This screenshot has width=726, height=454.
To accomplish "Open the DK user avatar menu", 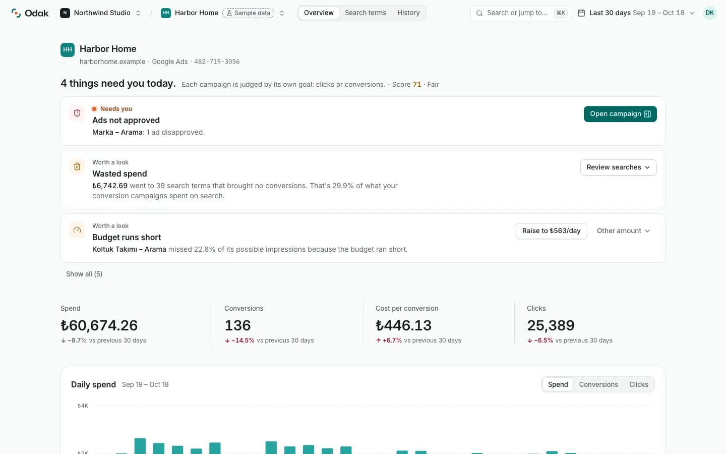I will point(710,13).
